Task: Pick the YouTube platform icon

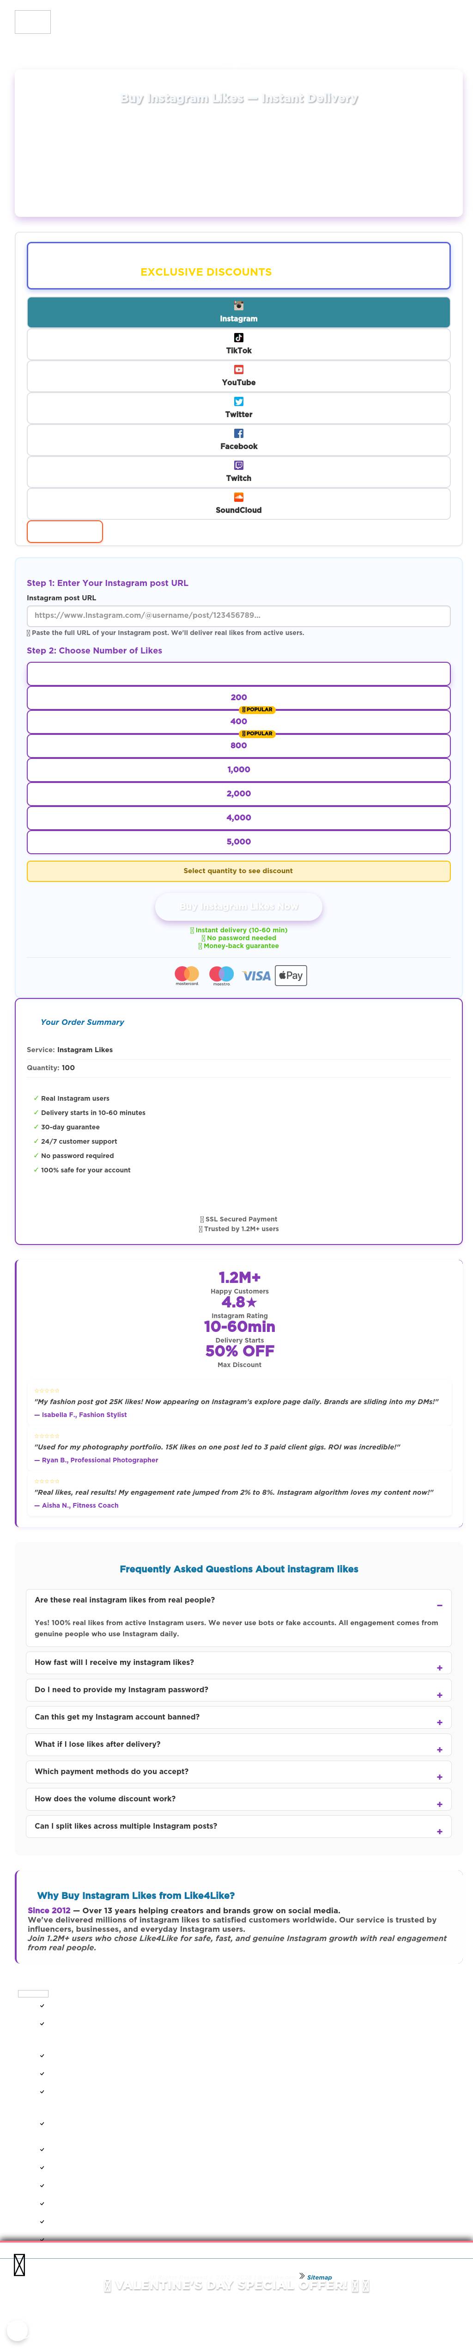Action: [x=238, y=370]
